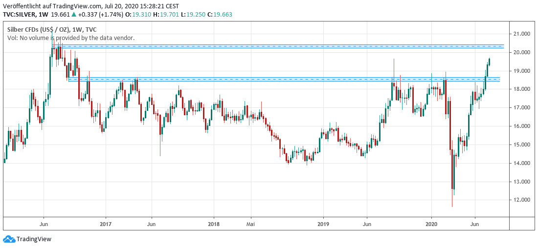Screen dimensions: 538x248
Task: Click the TradingView cloud logo icon
Action: tap(9, 239)
